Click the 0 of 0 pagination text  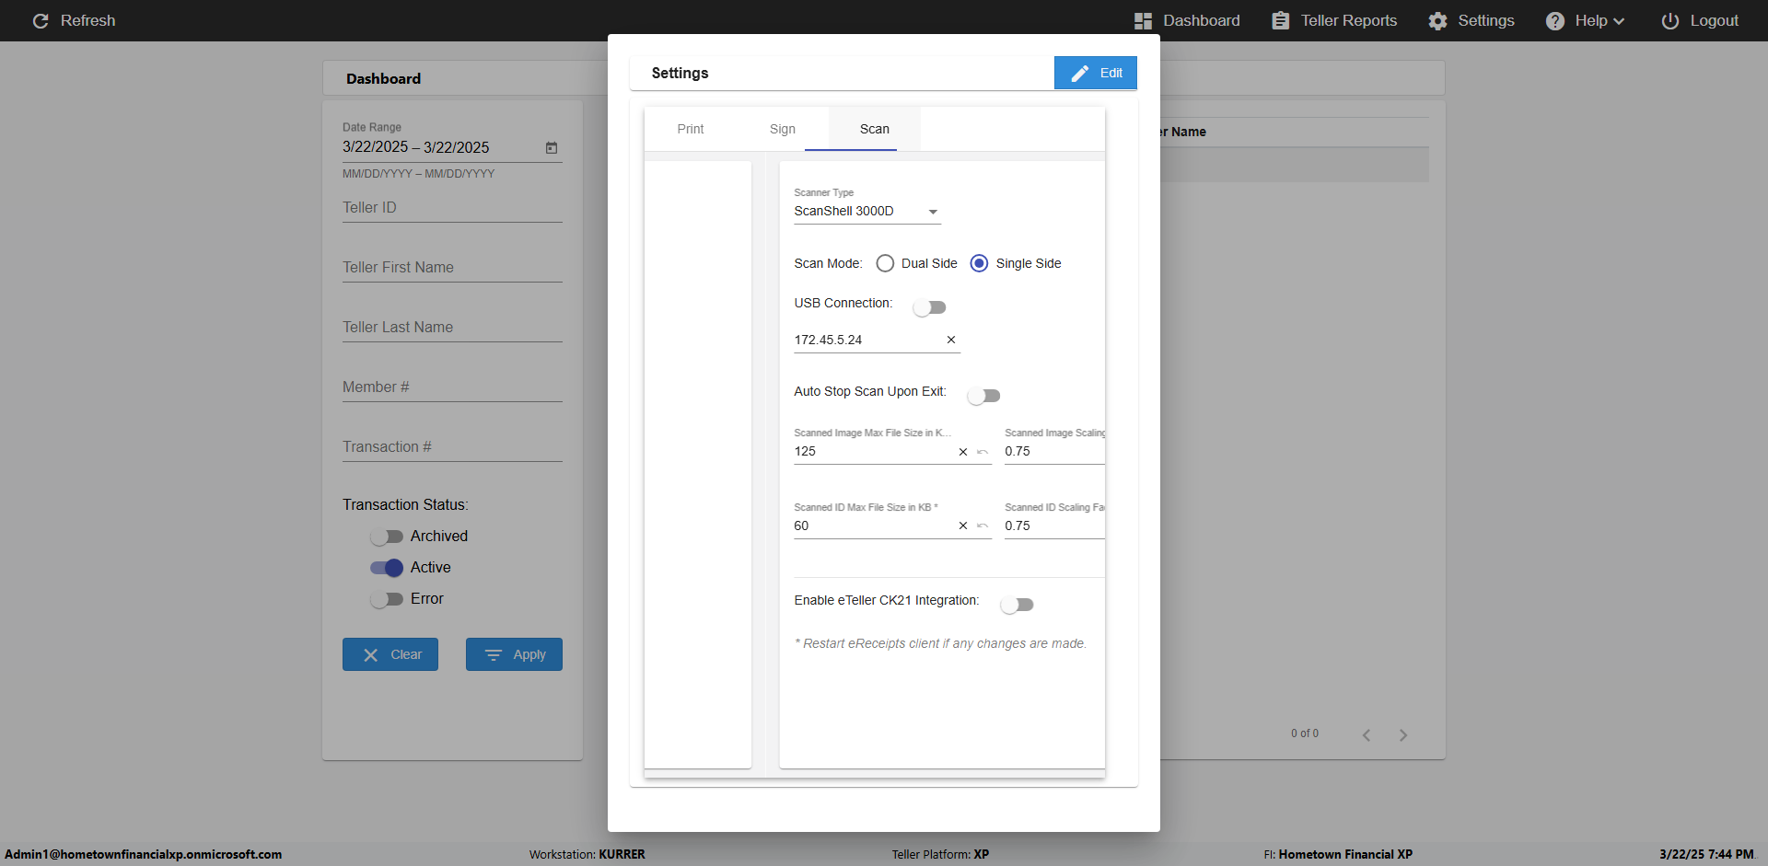point(1305,733)
